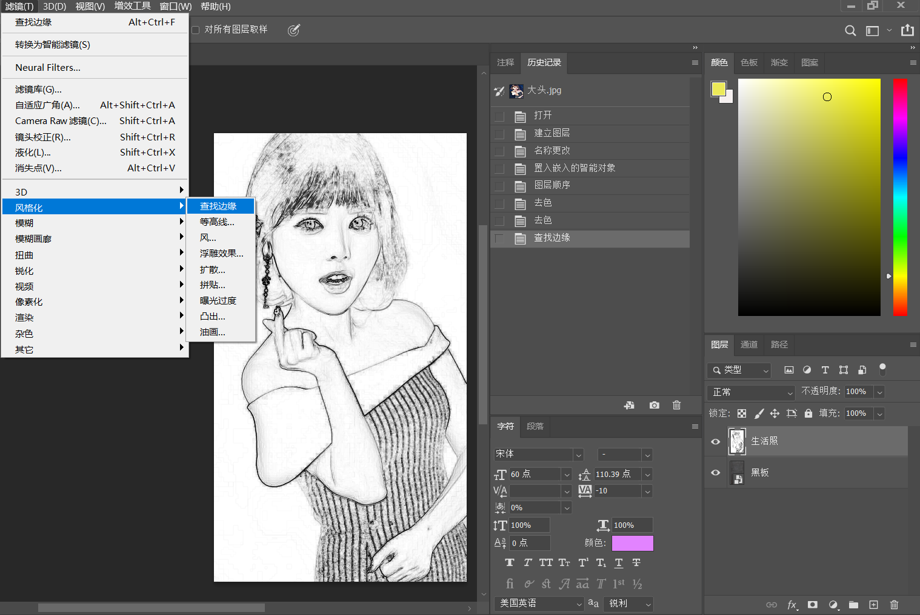Click the search magnifier icon in options bar
This screenshot has height=615, width=920.
[x=850, y=30]
